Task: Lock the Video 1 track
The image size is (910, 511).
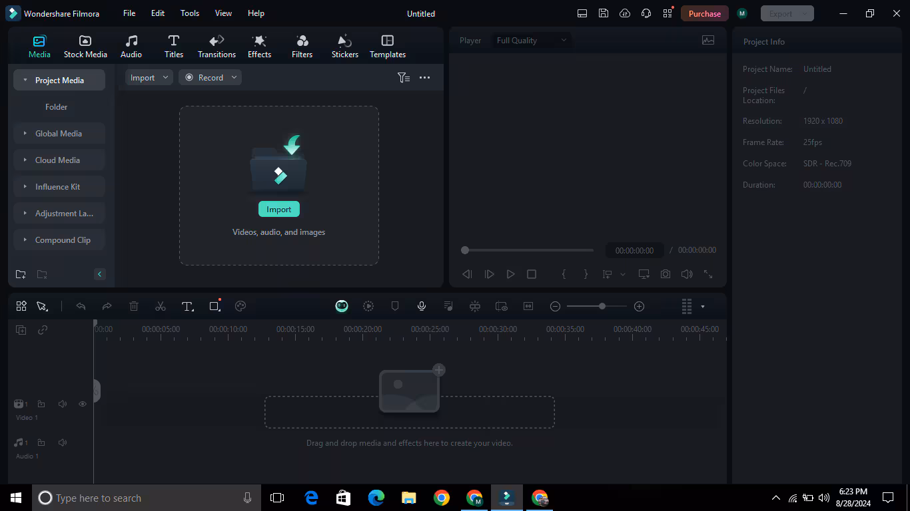Action: pyautogui.click(x=41, y=404)
